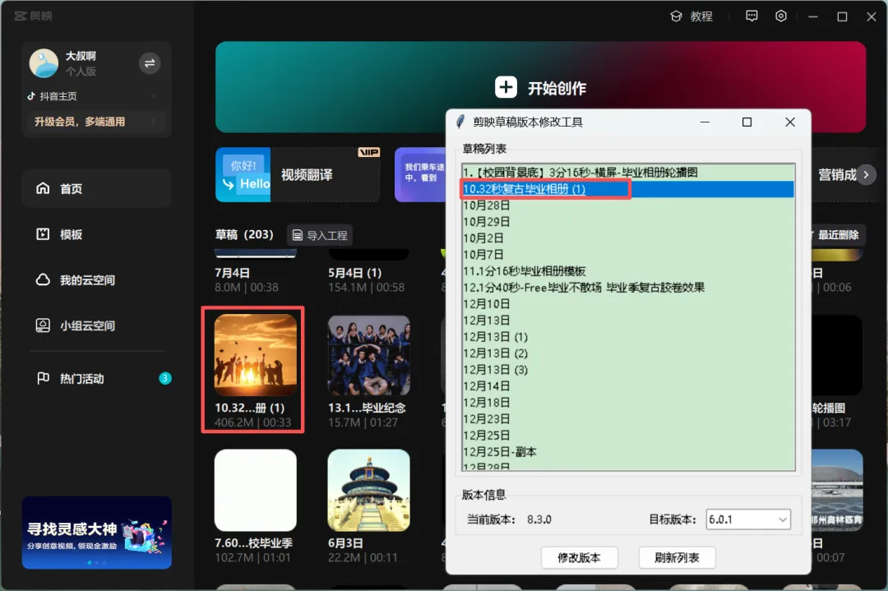Open draft thumbnail 13.1...毕业纪念
888x591 pixels.
(x=368, y=355)
